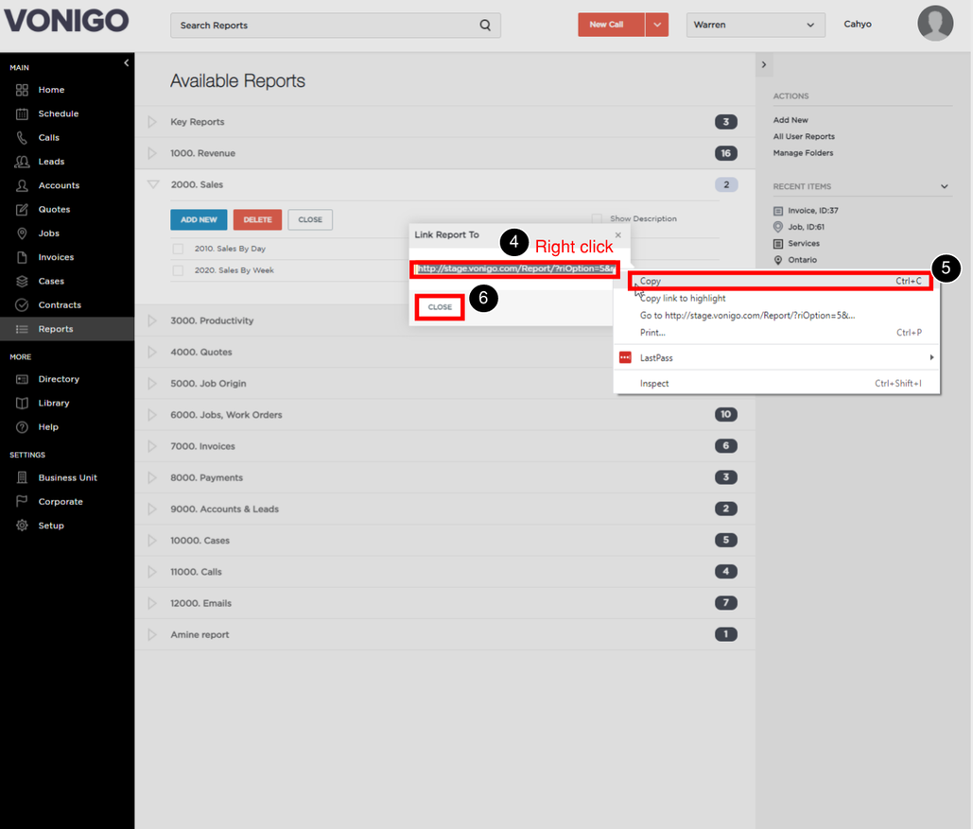The width and height of the screenshot is (973, 829).
Task: Click the Leads people icon
Action: [22, 162]
